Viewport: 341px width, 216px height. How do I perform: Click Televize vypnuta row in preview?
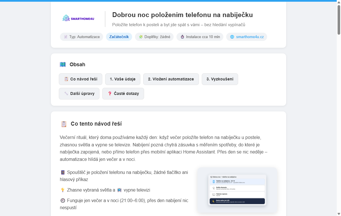coord(237,195)
